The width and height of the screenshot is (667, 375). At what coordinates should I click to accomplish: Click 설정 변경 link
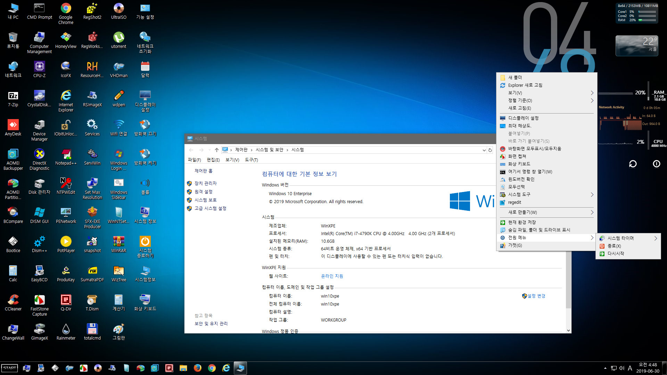tap(536, 296)
